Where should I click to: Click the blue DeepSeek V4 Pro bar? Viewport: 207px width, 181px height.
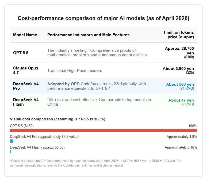pyautogui.click(x=11, y=141)
